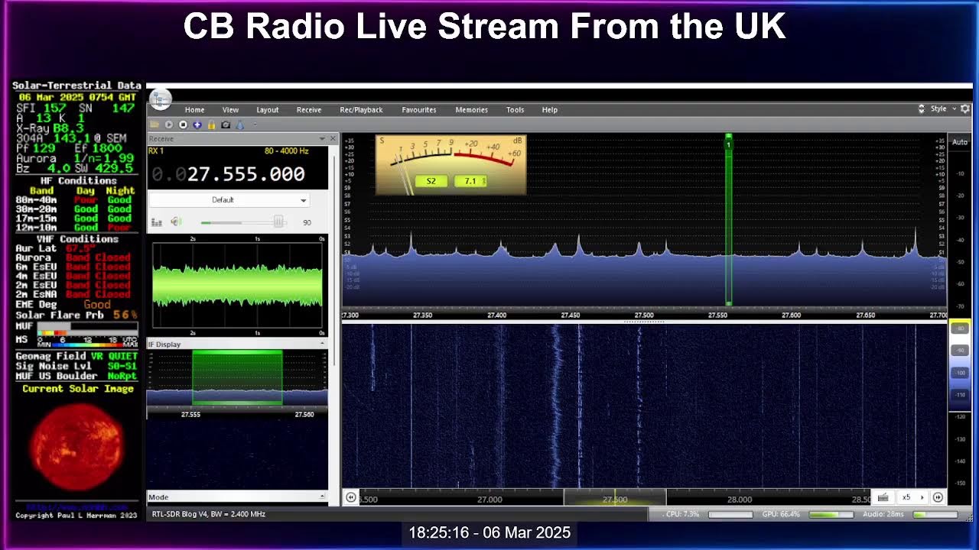Click the blue plus add receiver icon
Viewport: 979px width, 550px height.
click(x=197, y=125)
